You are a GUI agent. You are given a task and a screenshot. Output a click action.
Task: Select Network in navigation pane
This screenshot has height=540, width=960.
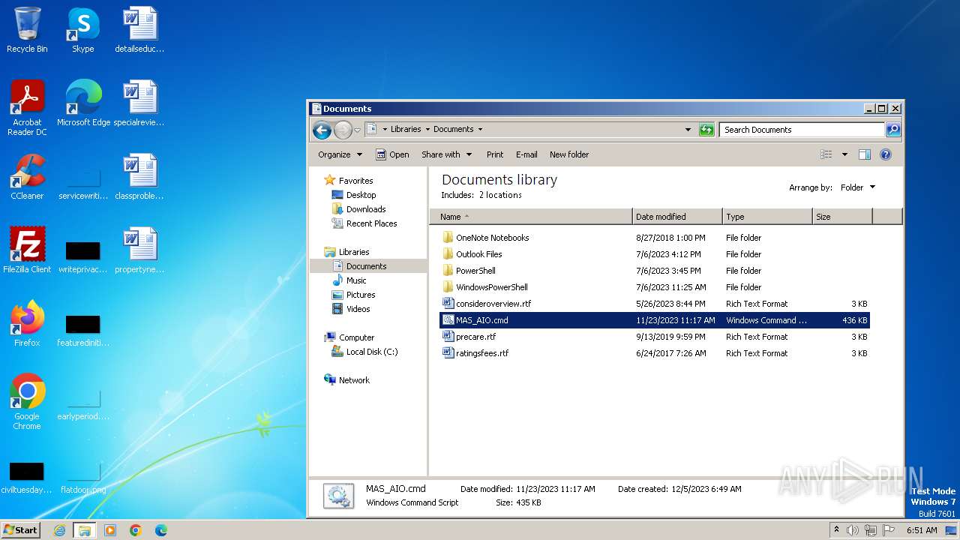[354, 380]
